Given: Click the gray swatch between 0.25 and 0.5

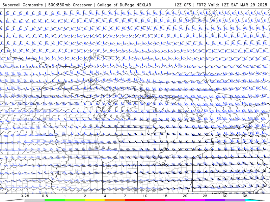Looking at the screenshot, I should (x=35, y=200).
